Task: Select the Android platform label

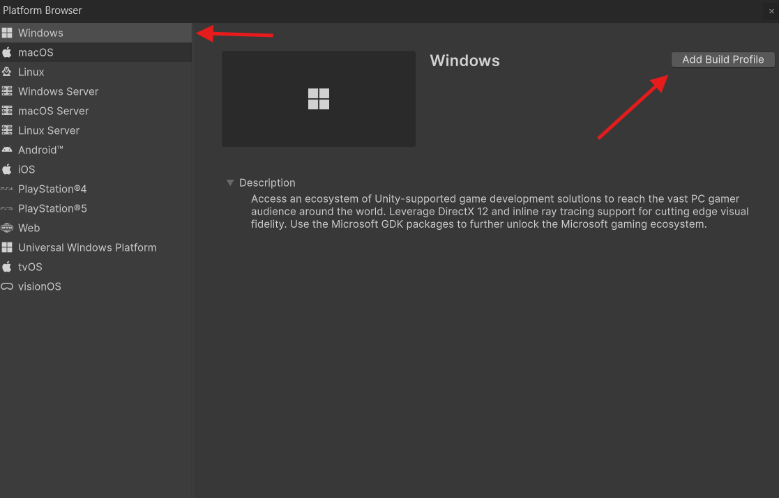Action: click(40, 150)
